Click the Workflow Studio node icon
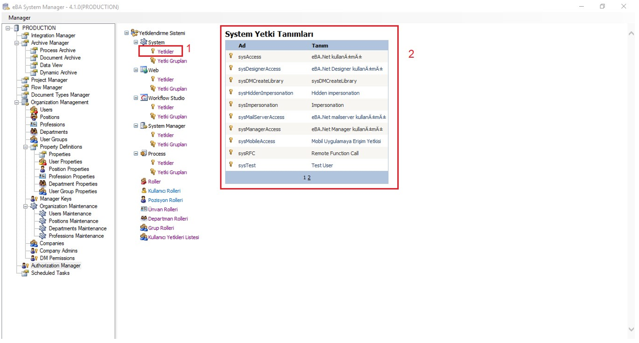Screen dimensions: 639x343 coord(144,98)
